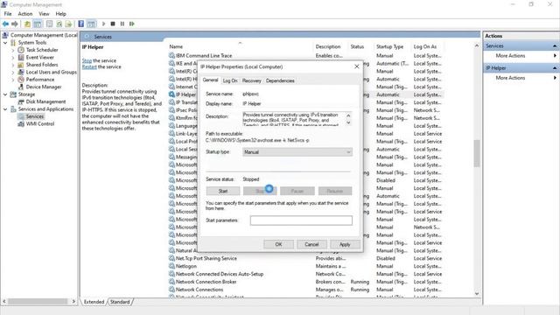Collapse IP Helper section in Actions pane

554,68
